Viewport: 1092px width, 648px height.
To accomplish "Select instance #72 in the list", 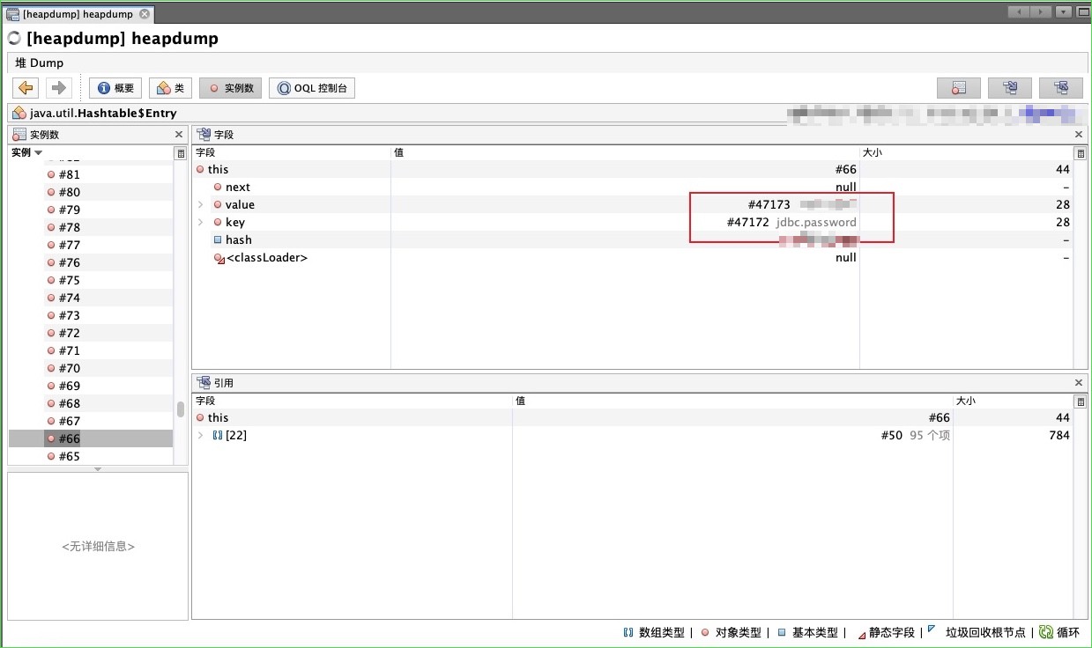I will click(x=68, y=333).
